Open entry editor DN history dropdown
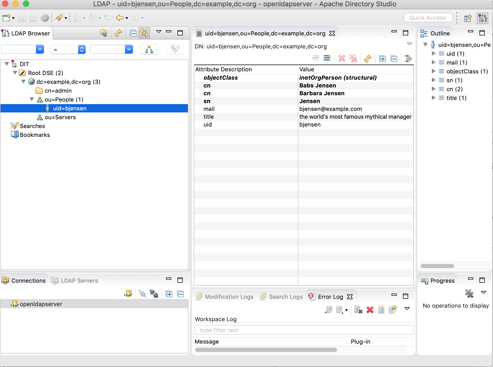This screenshot has width=493, height=367. pos(409,44)
